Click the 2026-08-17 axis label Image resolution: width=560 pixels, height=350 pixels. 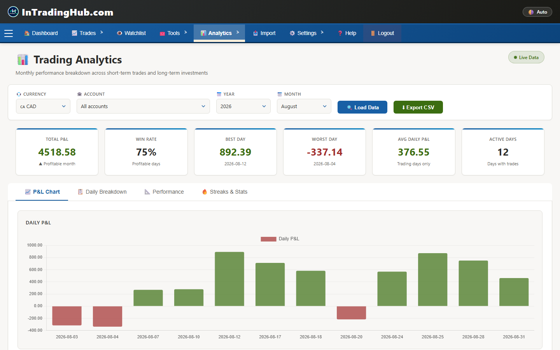(270, 337)
